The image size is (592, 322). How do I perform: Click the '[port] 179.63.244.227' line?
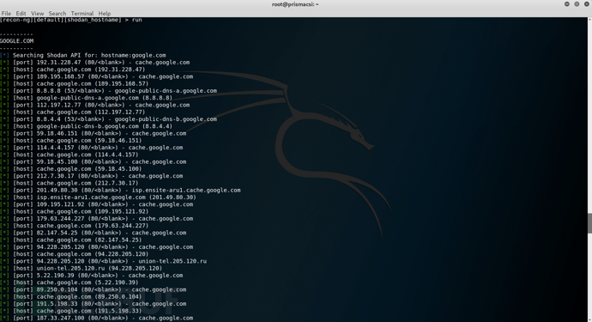[97, 219]
